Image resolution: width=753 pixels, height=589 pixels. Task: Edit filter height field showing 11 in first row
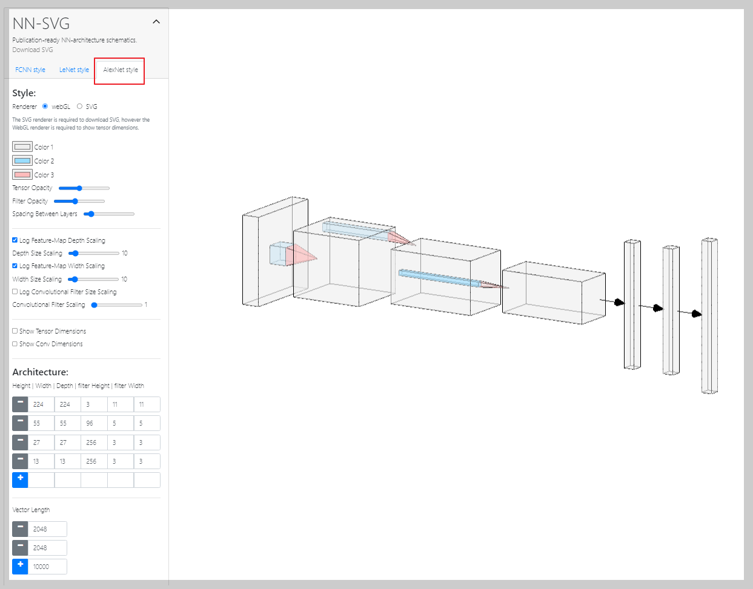click(121, 404)
